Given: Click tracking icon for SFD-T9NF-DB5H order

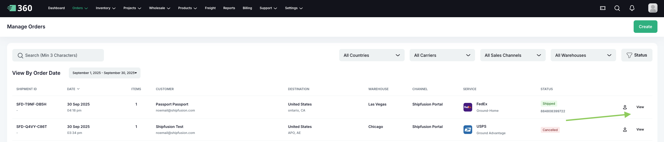Looking at the screenshot, I should (625, 107).
